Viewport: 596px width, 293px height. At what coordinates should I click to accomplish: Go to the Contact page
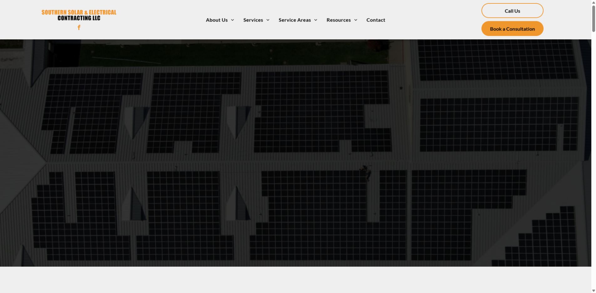pyautogui.click(x=376, y=20)
